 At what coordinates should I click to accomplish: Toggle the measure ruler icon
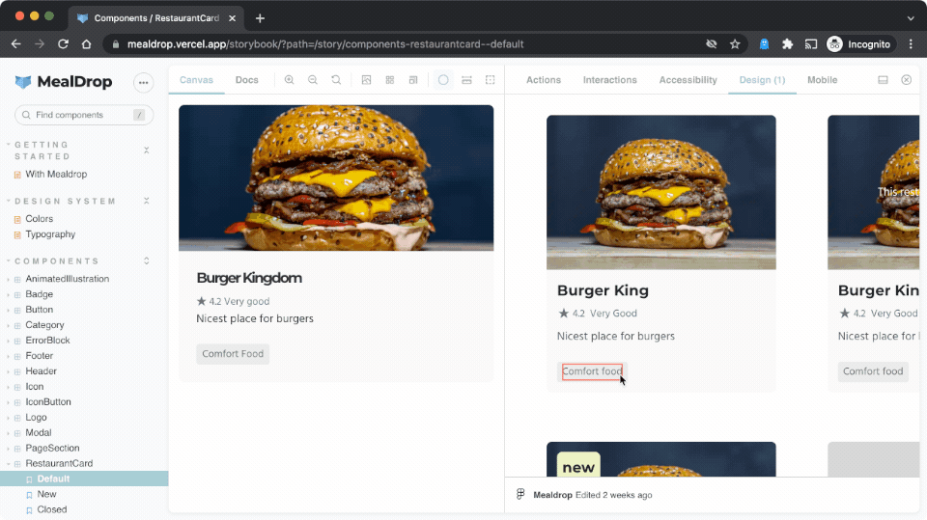tap(466, 80)
